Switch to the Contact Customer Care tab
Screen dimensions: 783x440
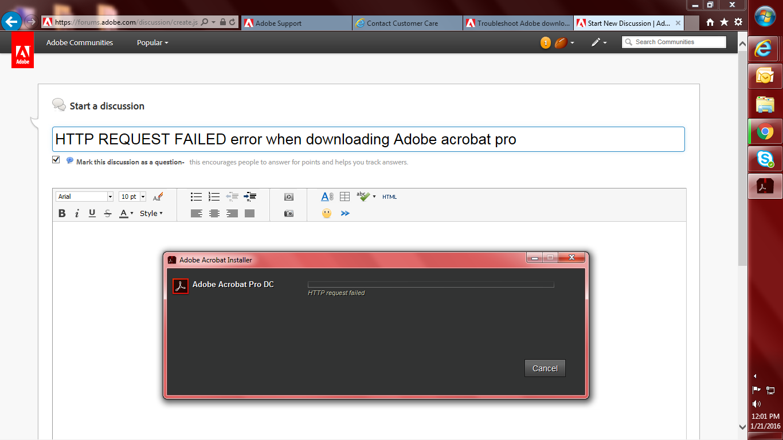[x=407, y=23]
